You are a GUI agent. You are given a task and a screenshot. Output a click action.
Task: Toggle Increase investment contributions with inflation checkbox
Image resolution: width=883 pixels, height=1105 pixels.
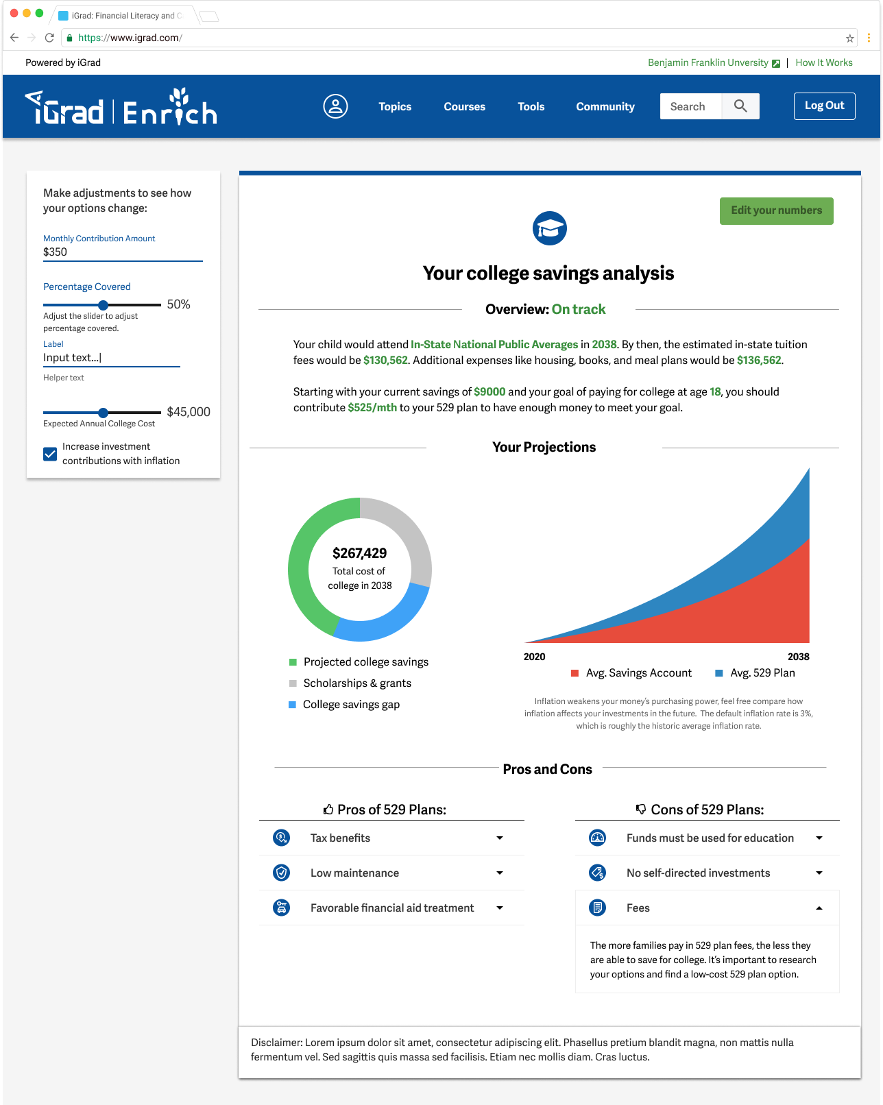pyautogui.click(x=50, y=454)
